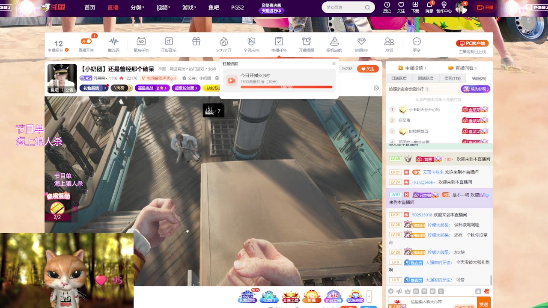Open 创作中心 creator center icon
Screen dimensions: 548x308
(x=444, y=7)
